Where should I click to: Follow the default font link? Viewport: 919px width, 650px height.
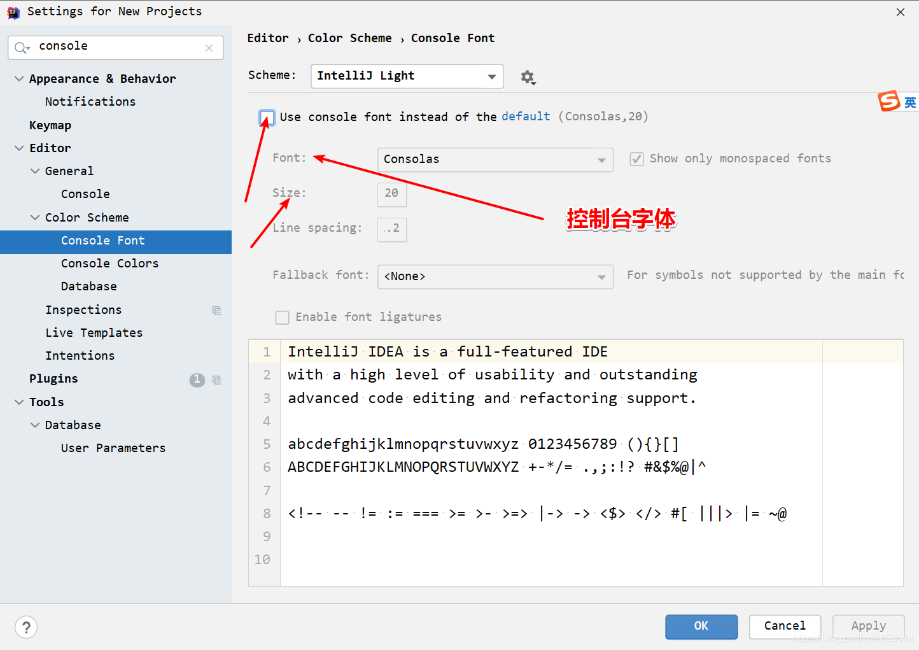tap(526, 117)
